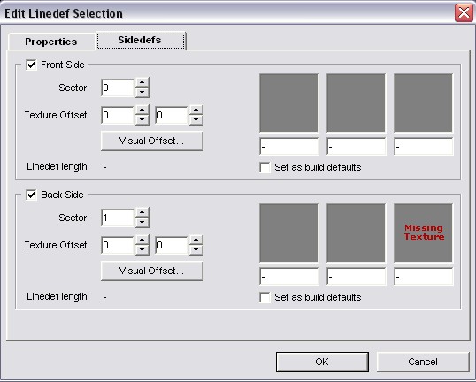This screenshot has width=476, height=382.
Task: Click the Missing Texture preview thumbnail
Action: pos(423,233)
